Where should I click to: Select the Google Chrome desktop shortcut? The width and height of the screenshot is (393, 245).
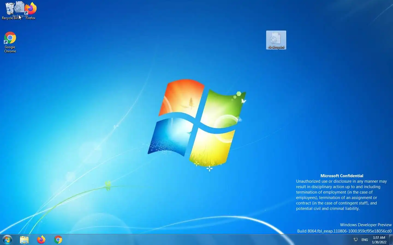click(x=10, y=42)
